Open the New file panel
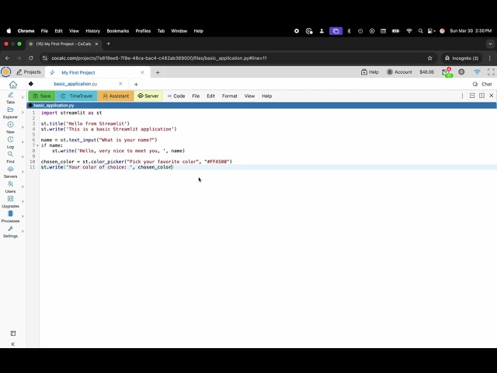The height and width of the screenshot is (373, 497). click(x=10, y=127)
